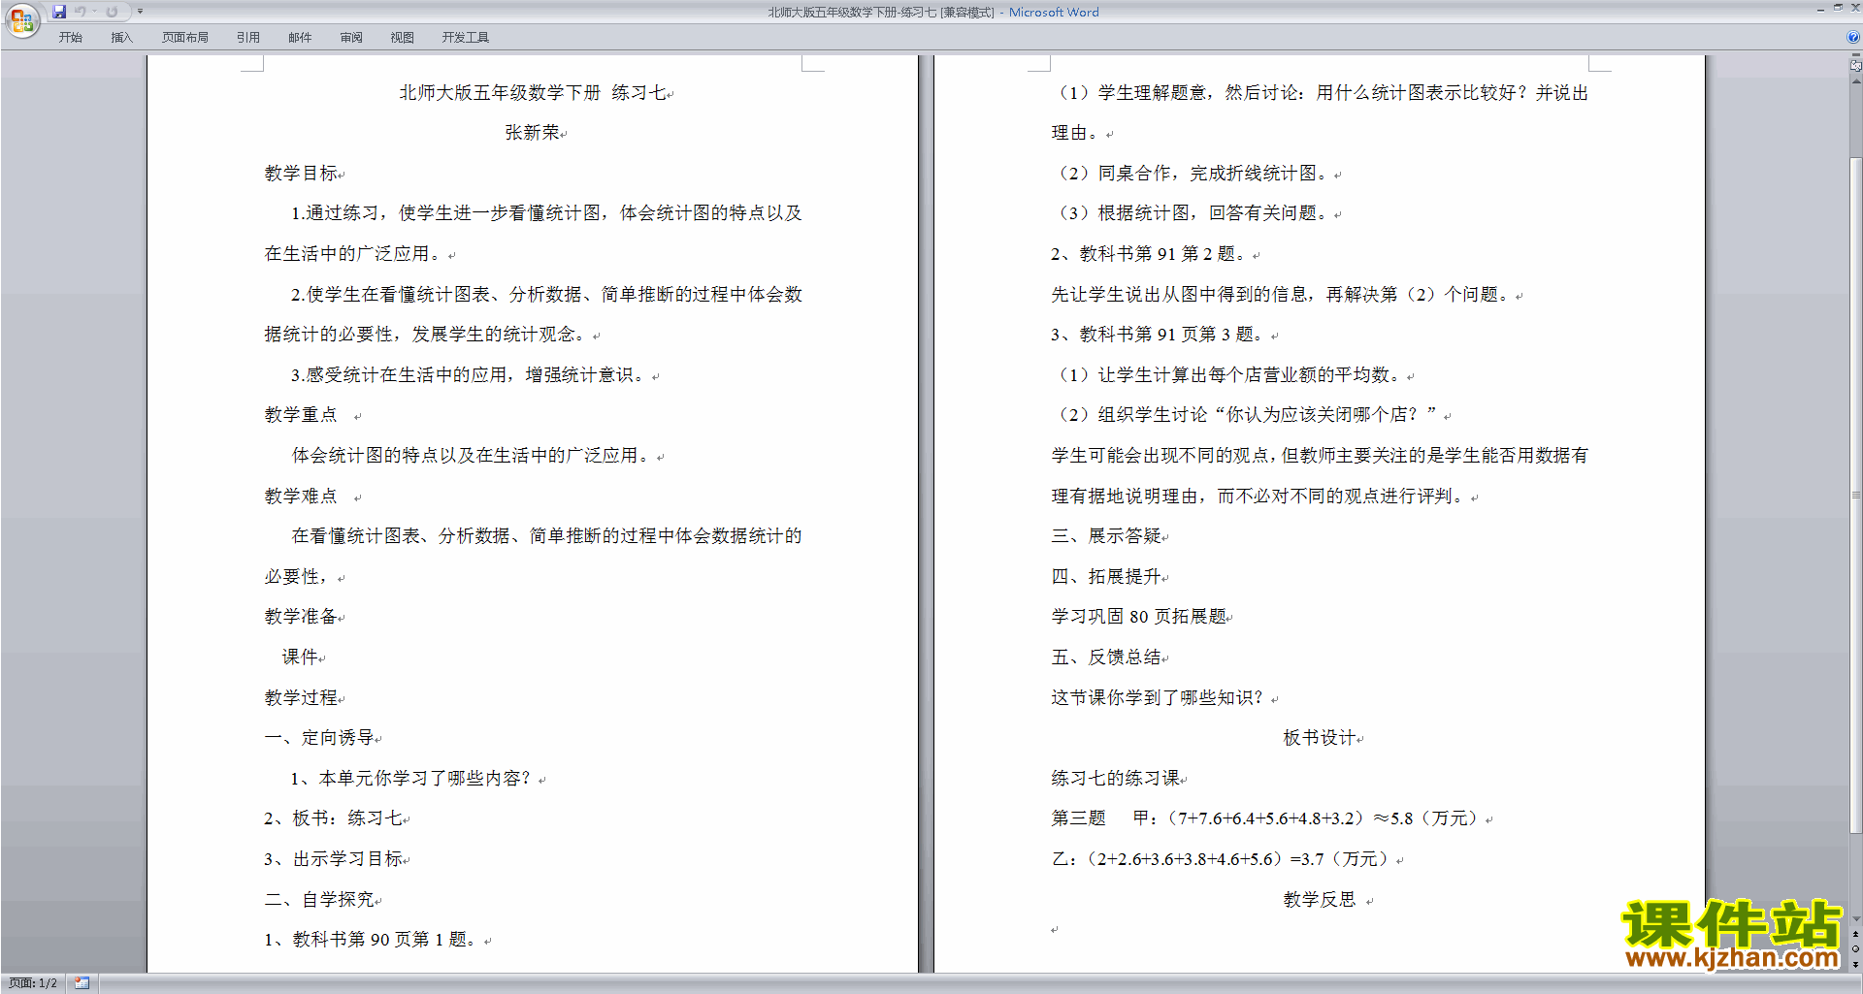Click the line 一、定向诱导
The height and width of the screenshot is (994, 1863).
[319, 738]
